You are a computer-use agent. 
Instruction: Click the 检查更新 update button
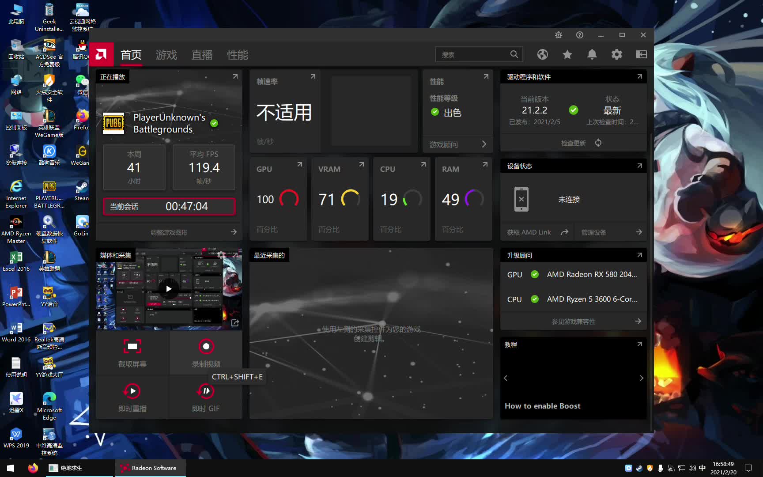[573, 142]
